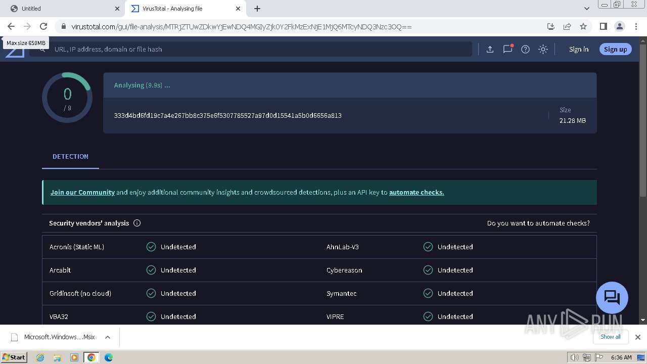The width and height of the screenshot is (647, 364).
Task: Close the Untitled tab
Action: (117, 9)
